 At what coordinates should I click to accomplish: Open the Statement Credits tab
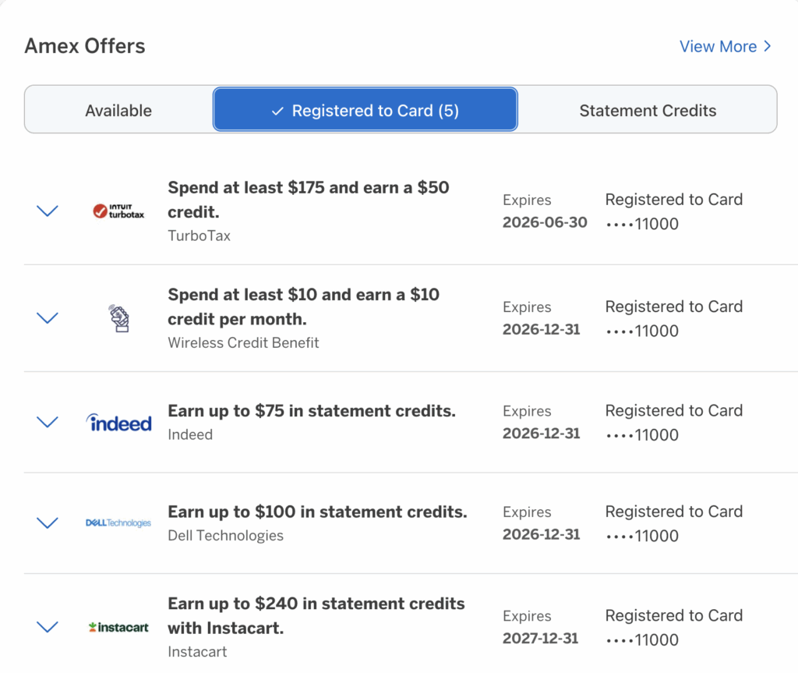pyautogui.click(x=648, y=111)
